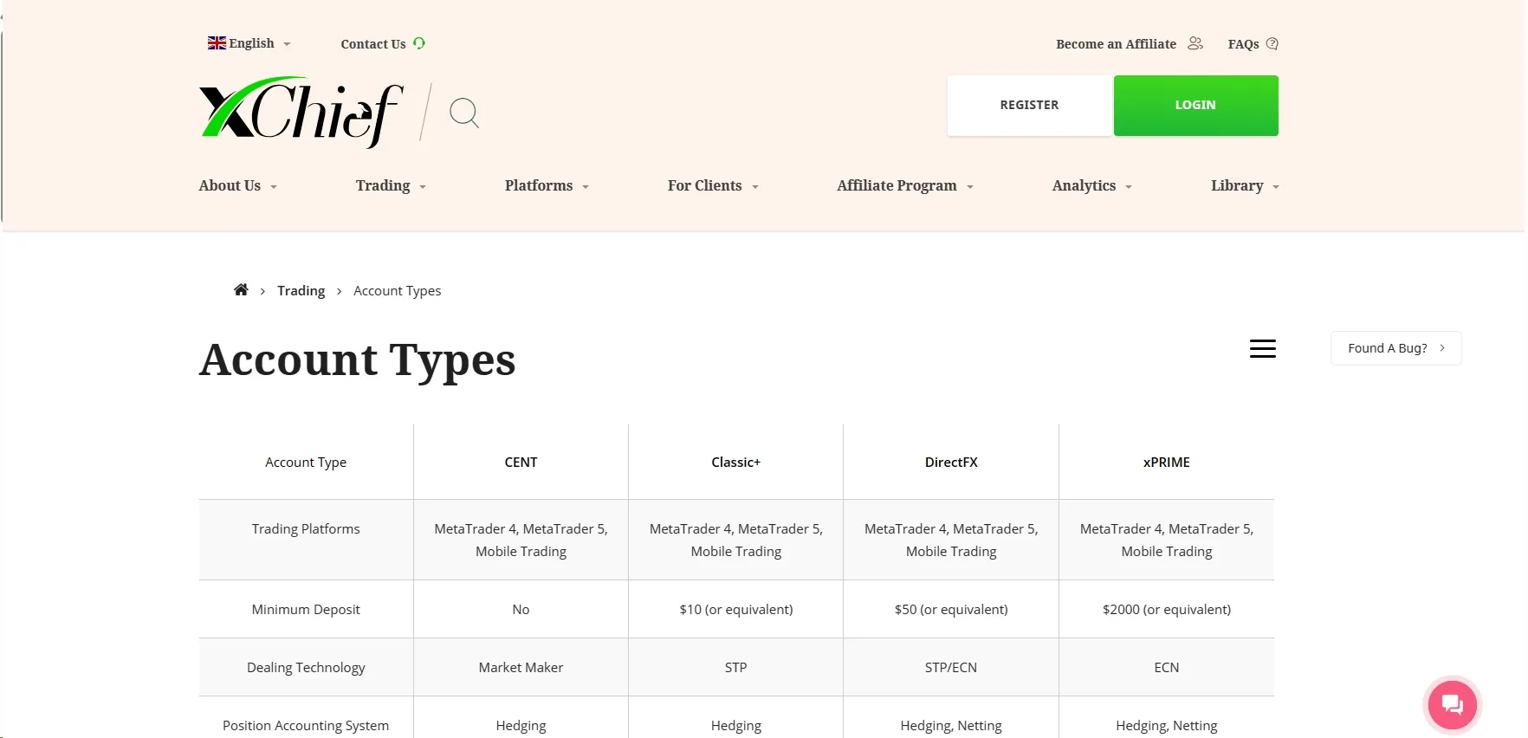
Task: Click the CENT minimum deposit No cell
Action: tap(521, 610)
